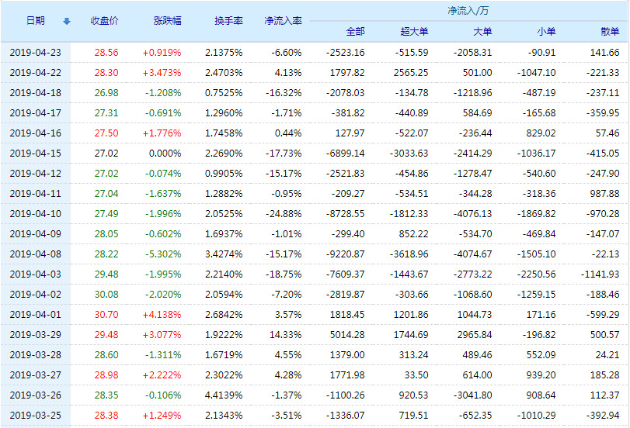
Task: Click large order value -4076.13
Action: pos(473,214)
